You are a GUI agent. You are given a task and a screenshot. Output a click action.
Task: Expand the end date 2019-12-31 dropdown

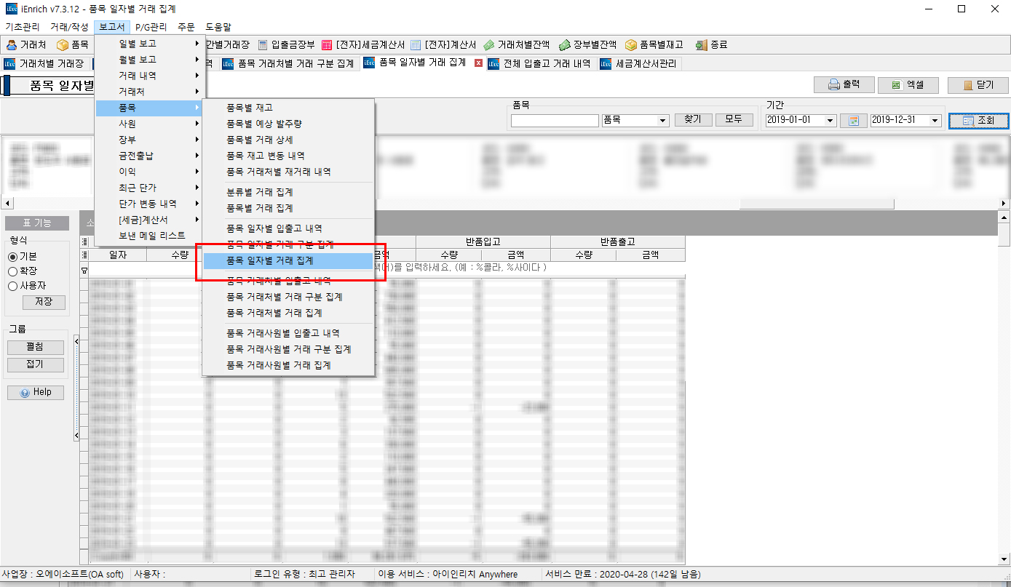click(935, 121)
